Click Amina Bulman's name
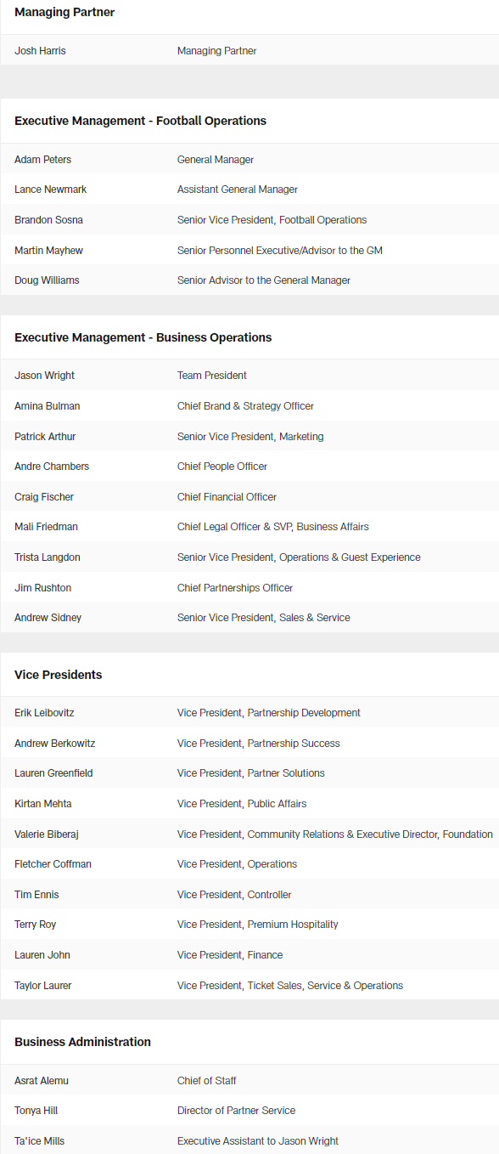499x1154 pixels. coord(48,406)
